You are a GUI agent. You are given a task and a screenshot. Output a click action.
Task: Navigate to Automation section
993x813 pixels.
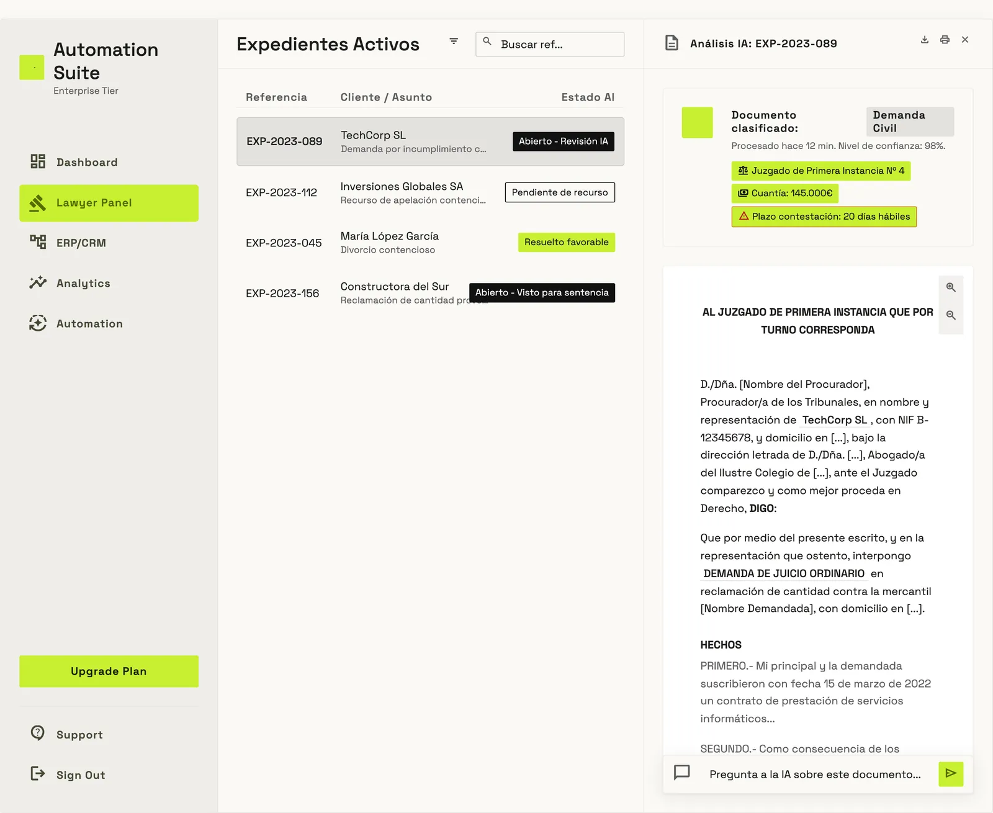(x=109, y=323)
